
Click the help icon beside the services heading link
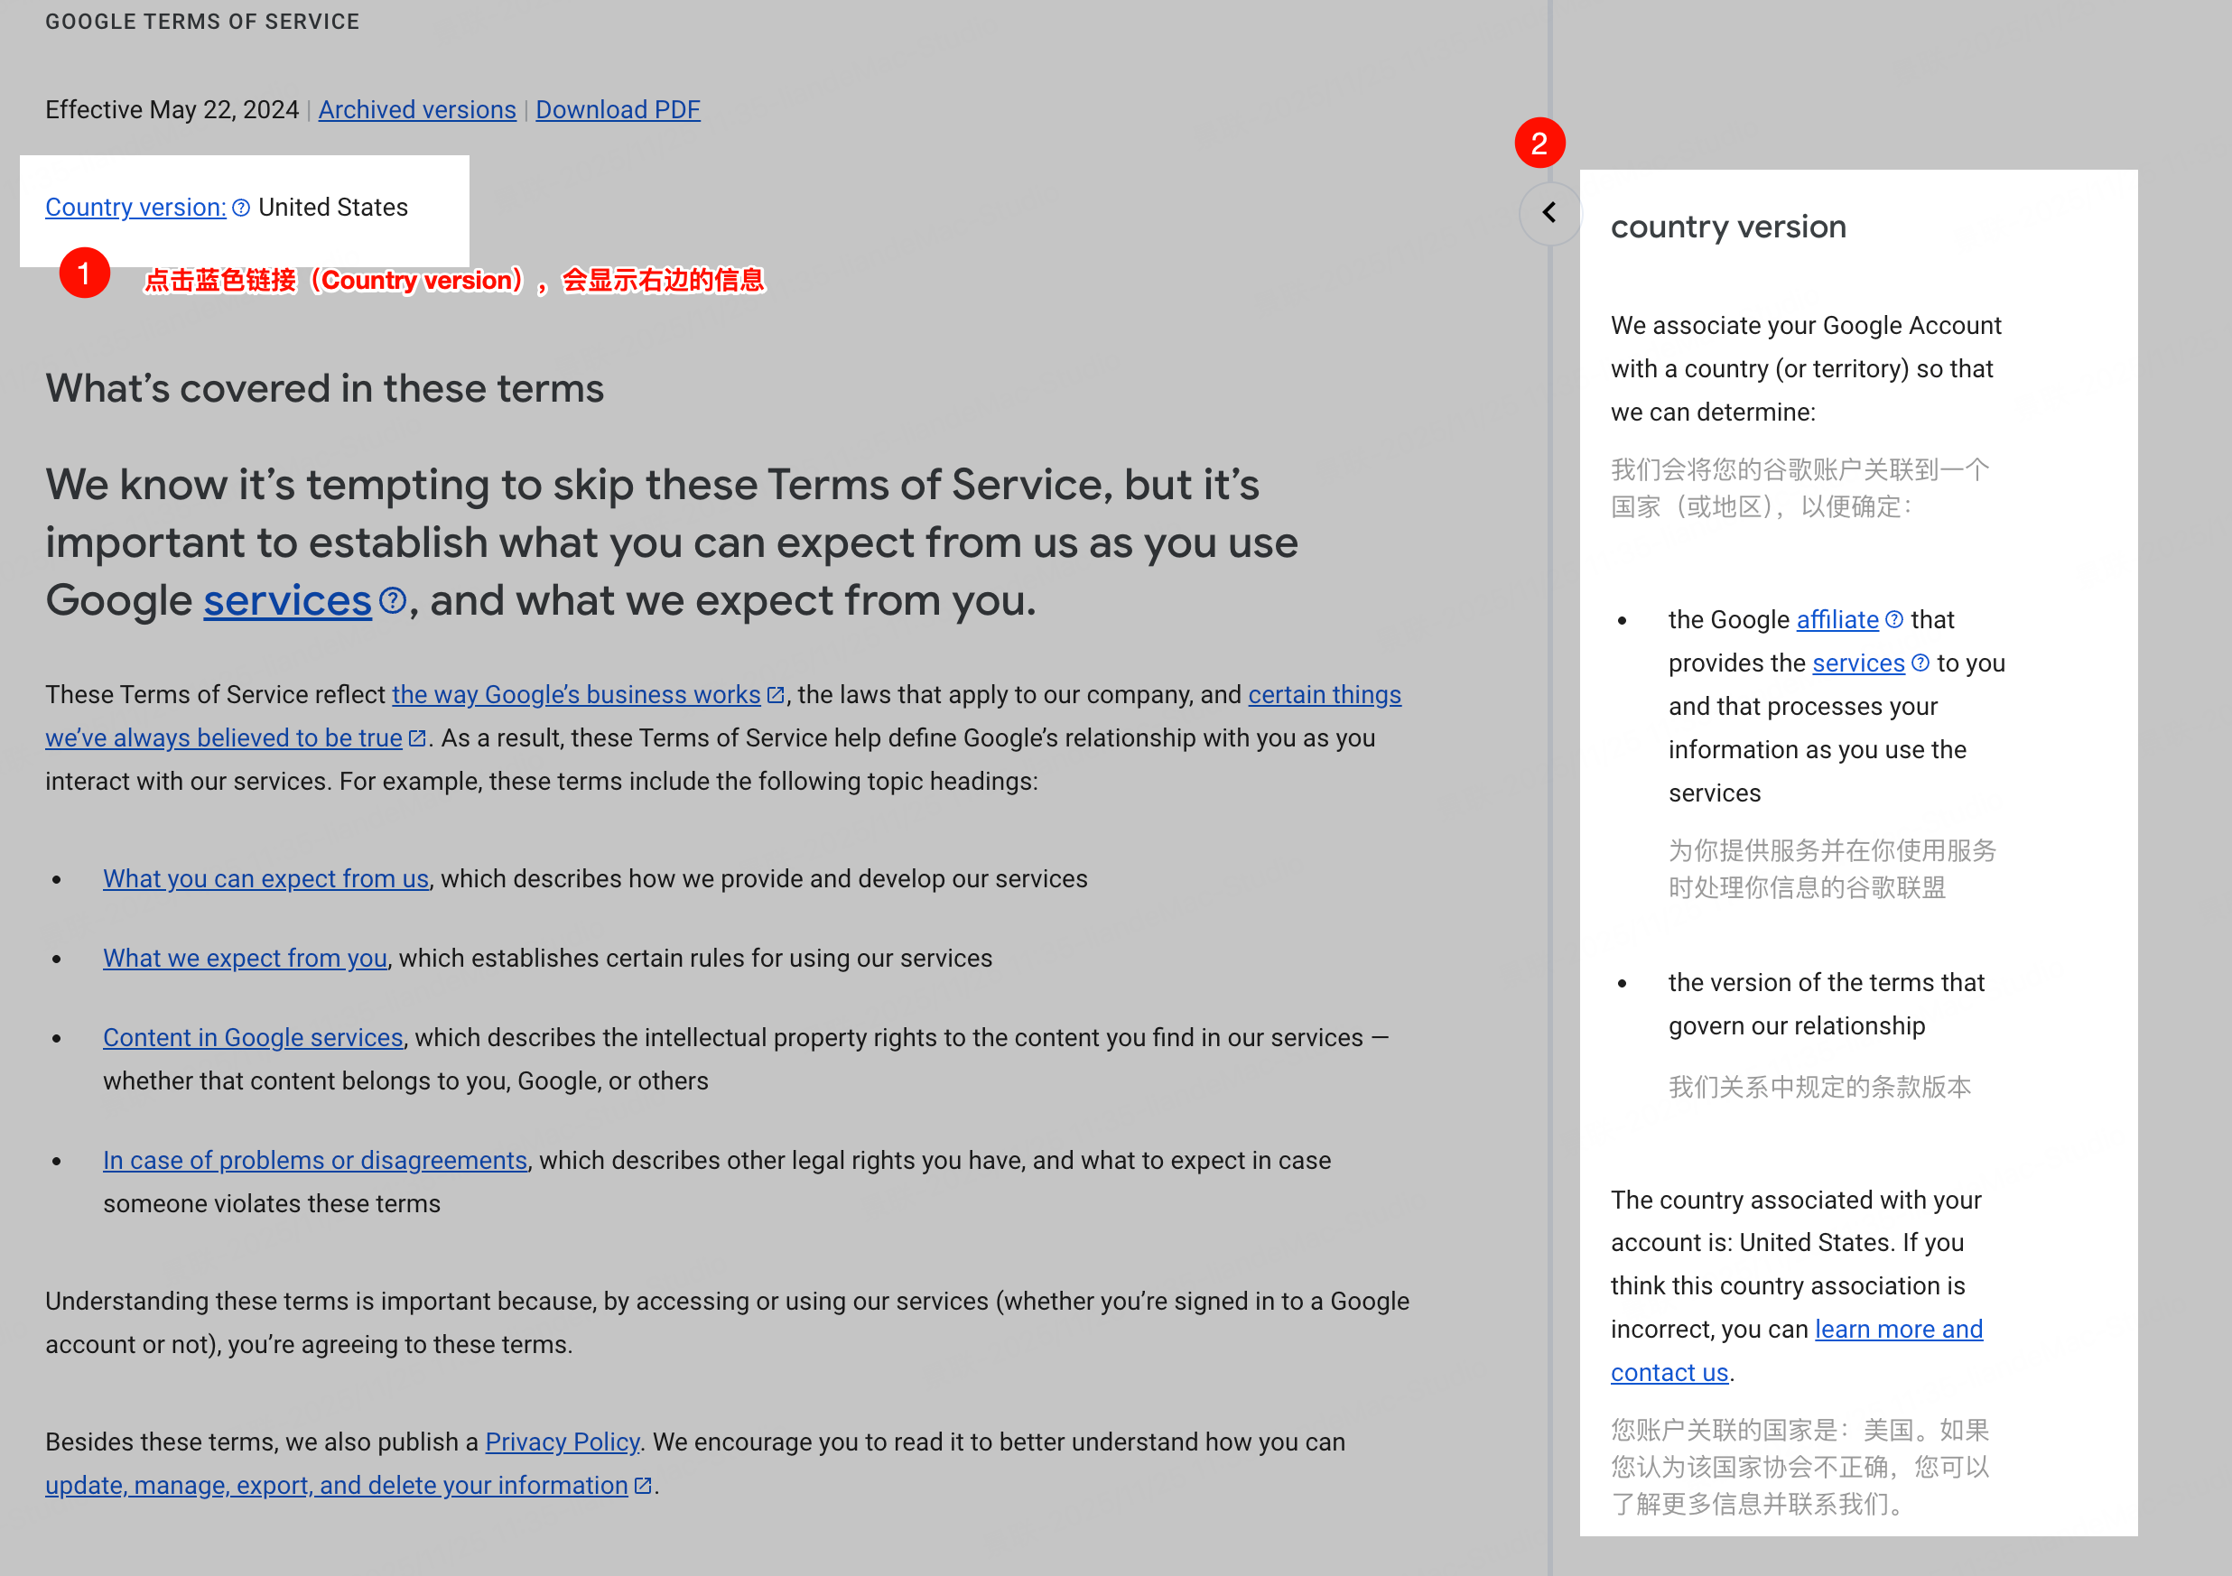pos(392,601)
